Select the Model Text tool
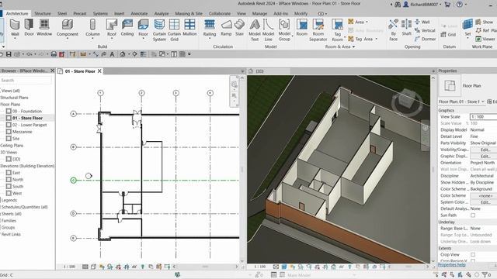497x279 pixels. click(x=255, y=30)
